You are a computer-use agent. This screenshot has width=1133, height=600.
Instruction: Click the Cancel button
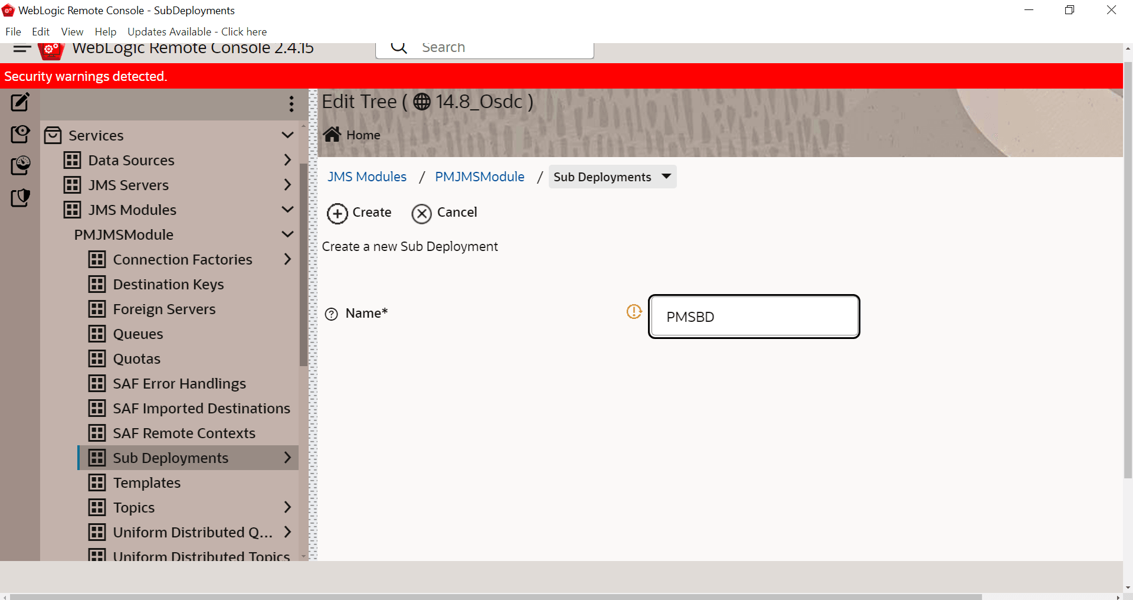(x=444, y=213)
